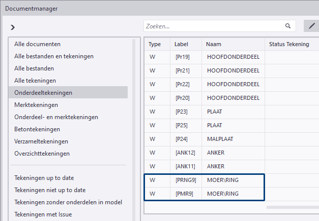The image size is (319, 221).
Task: Click in the Zoeken search field
Action: click(214, 26)
